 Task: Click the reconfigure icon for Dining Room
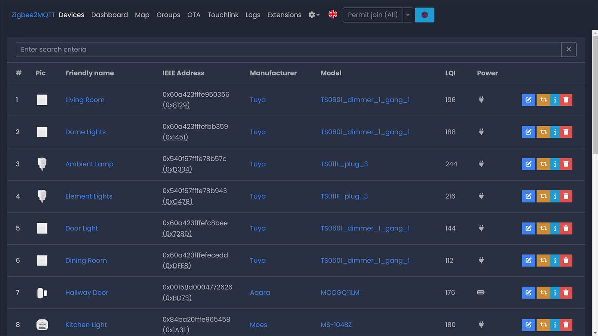[543, 260]
